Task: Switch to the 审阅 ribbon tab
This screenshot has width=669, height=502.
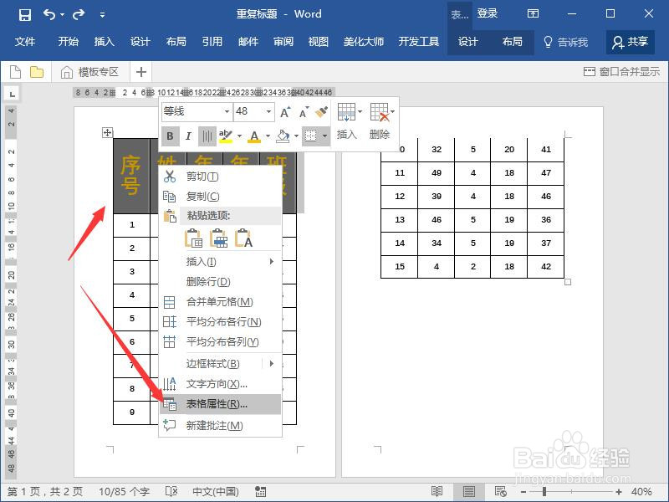Action: click(283, 43)
